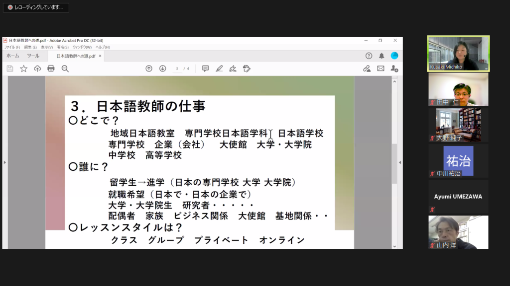Bookmark the file with the star icon
This screenshot has width=510, height=286.
click(23, 69)
